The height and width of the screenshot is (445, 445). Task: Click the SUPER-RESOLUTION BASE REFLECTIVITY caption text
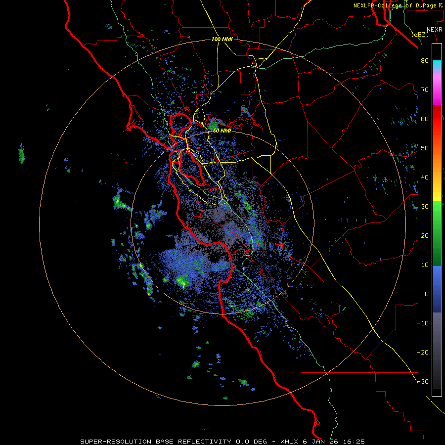pos(156,442)
